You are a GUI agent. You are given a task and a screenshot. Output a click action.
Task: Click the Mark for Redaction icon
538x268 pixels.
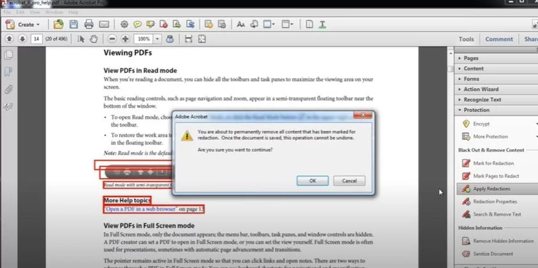coord(466,163)
